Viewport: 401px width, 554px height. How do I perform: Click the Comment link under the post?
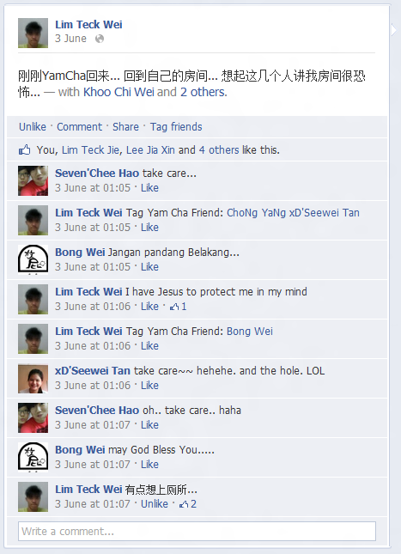point(80,127)
